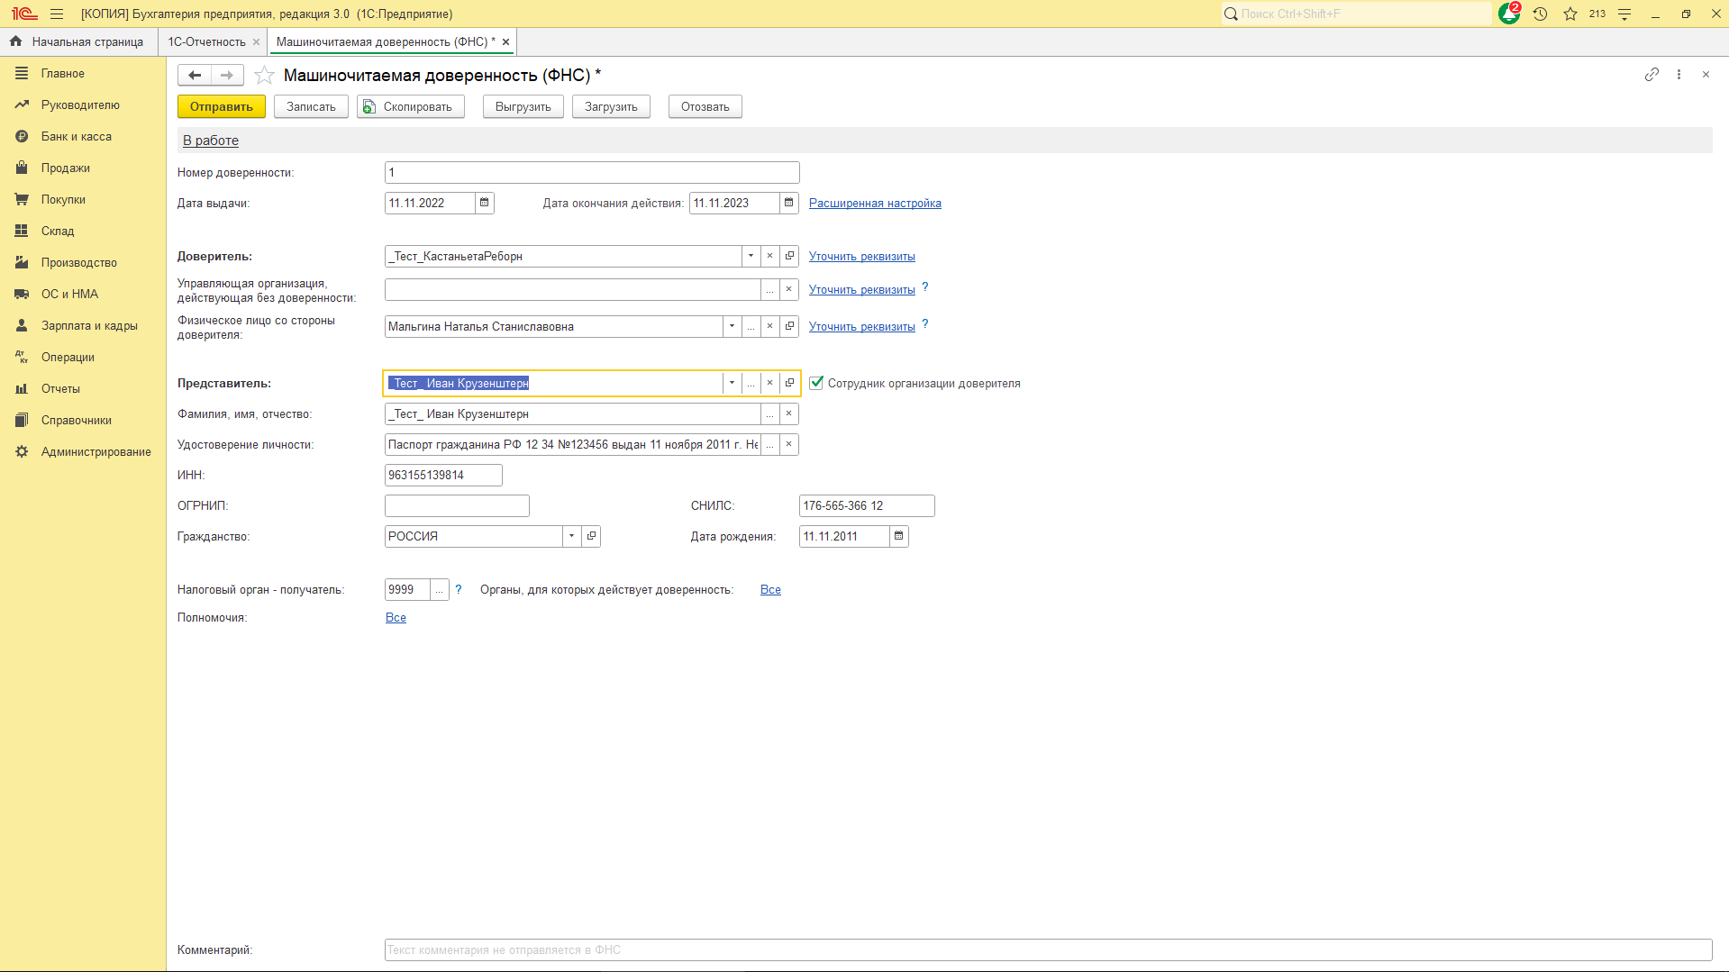The width and height of the screenshot is (1729, 972).
Task: Open history clock icon in title bar
Action: pos(1540,14)
